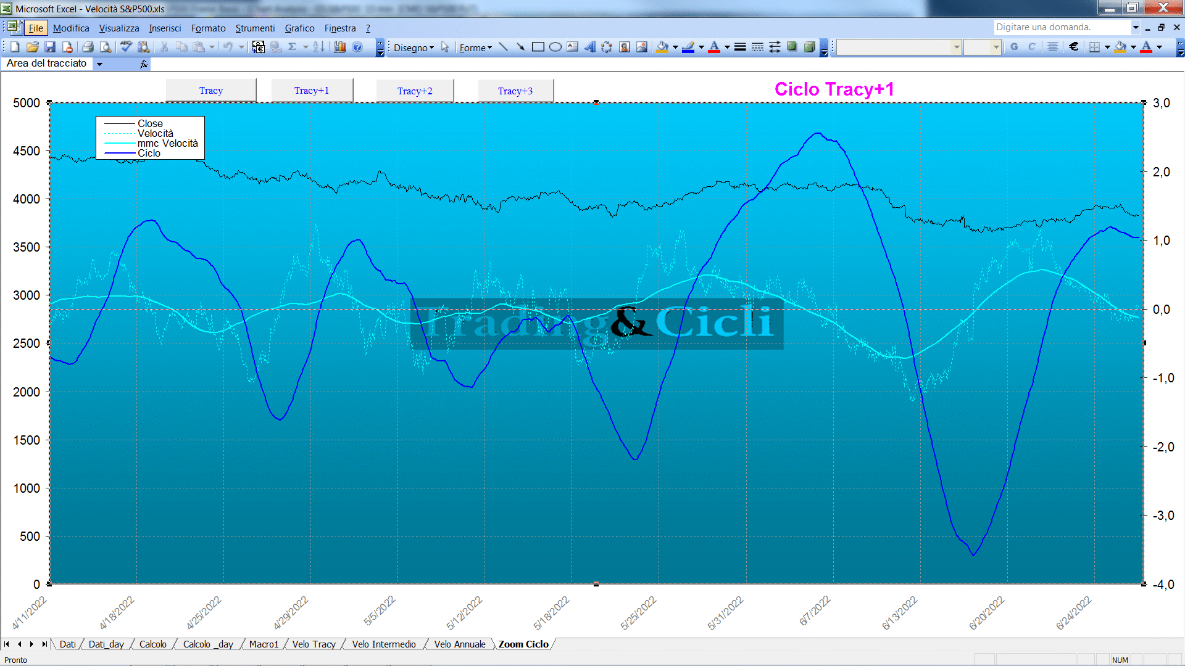Click the AutoSum sigma icon
The image size is (1185, 666).
292,47
